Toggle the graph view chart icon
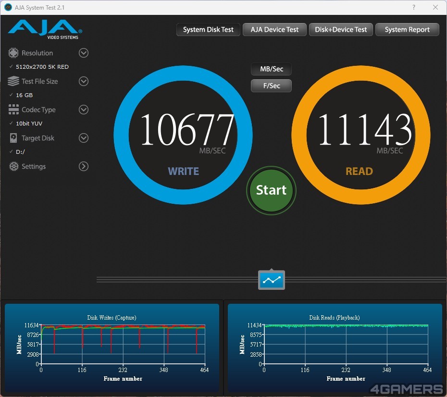Screen dimensions: 447x397 (x=272, y=280)
